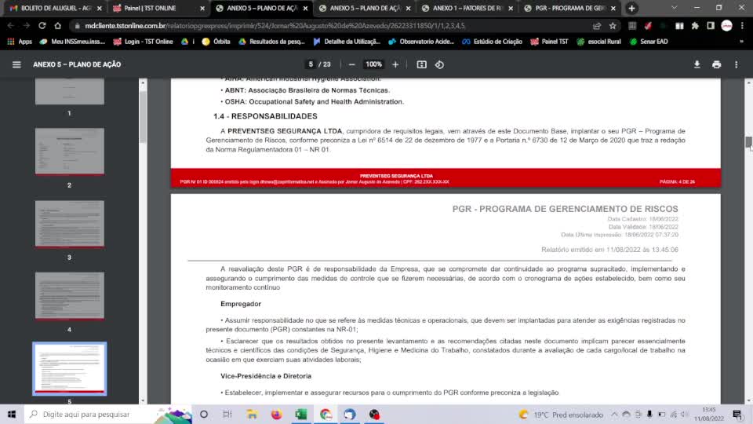The image size is (753, 424).
Task: Rotate the PDF document counterclockwise
Action: [x=439, y=64]
